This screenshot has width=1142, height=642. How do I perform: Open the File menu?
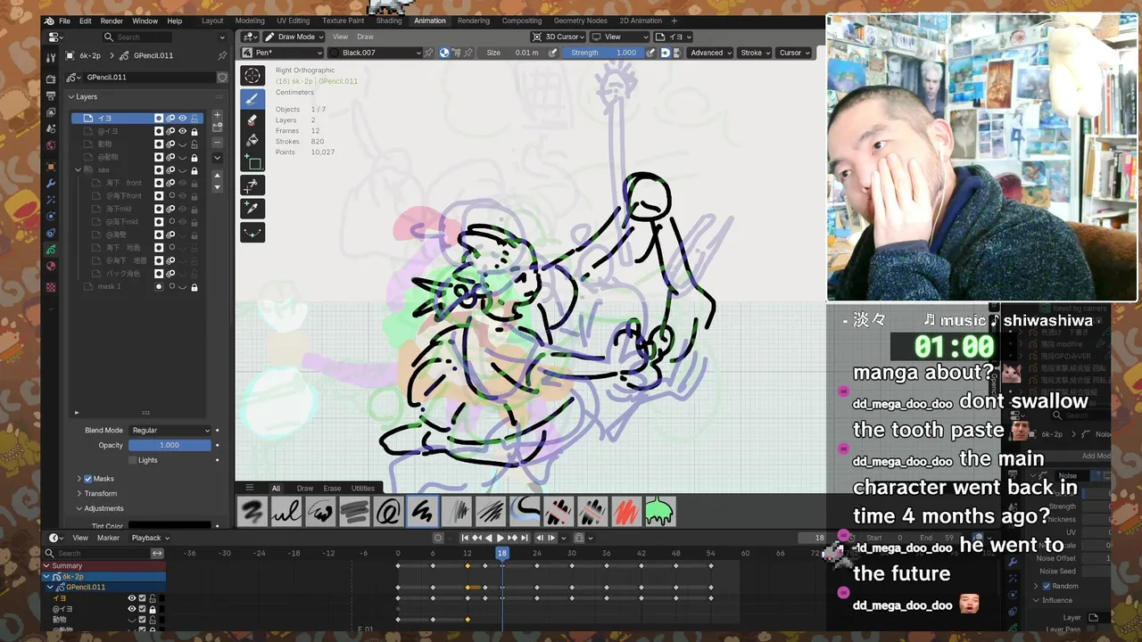(x=64, y=21)
